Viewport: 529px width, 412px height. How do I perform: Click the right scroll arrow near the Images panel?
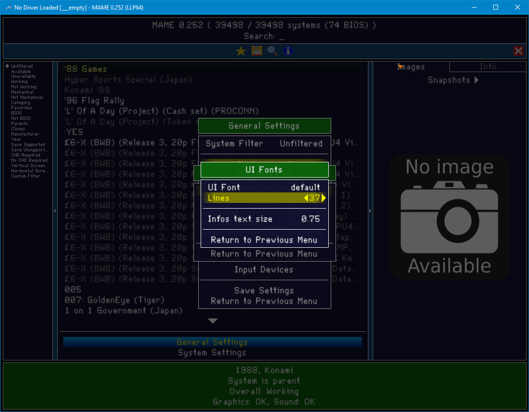[370, 210]
